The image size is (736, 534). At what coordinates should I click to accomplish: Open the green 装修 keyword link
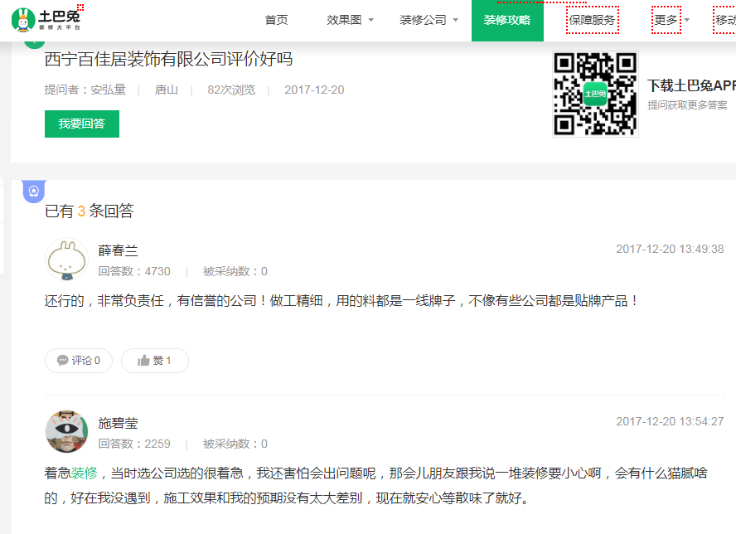(x=84, y=473)
